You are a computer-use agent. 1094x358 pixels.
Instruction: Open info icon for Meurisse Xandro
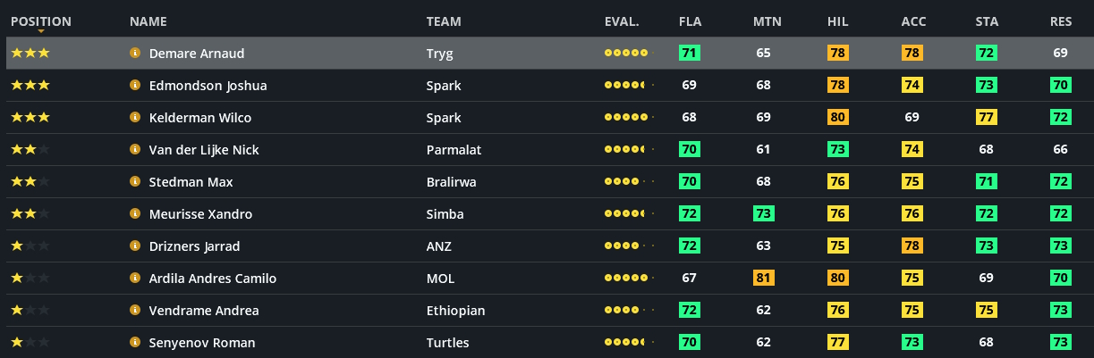pos(135,214)
